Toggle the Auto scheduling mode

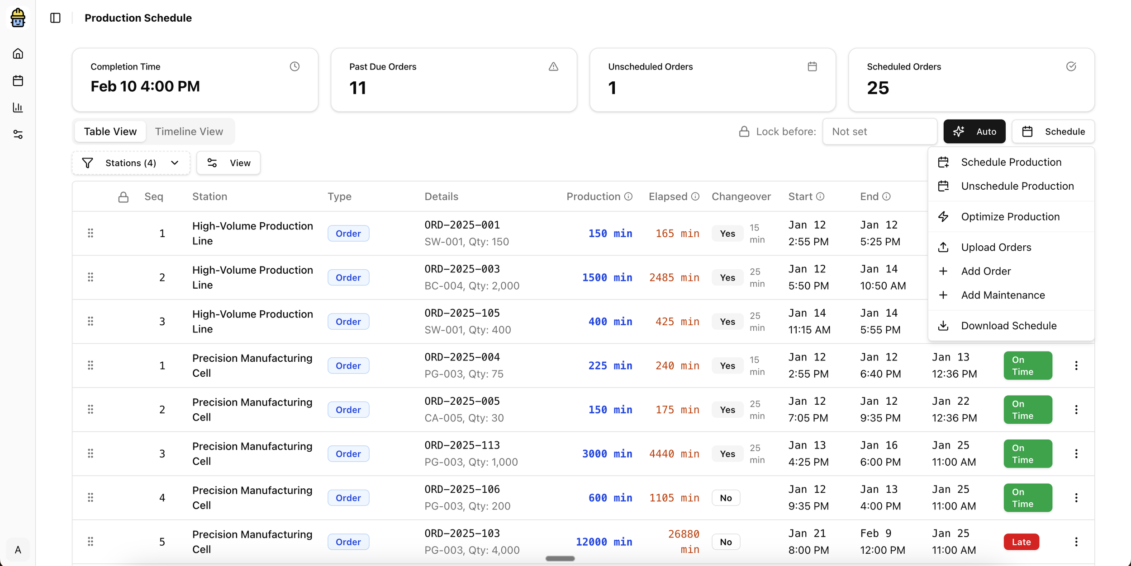[974, 131]
